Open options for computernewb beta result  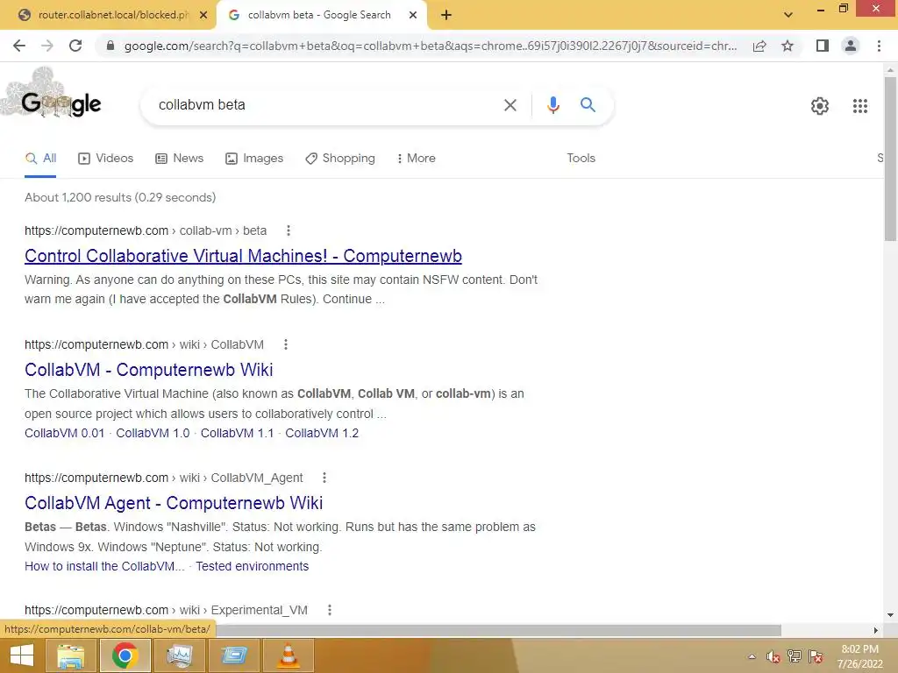pyautogui.click(x=288, y=230)
